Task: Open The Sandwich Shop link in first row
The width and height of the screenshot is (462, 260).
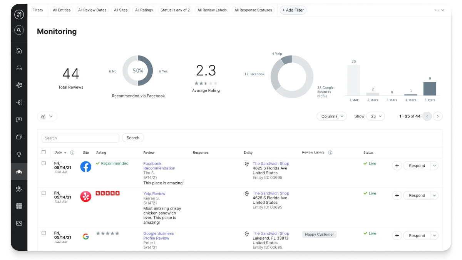Action: point(271,164)
